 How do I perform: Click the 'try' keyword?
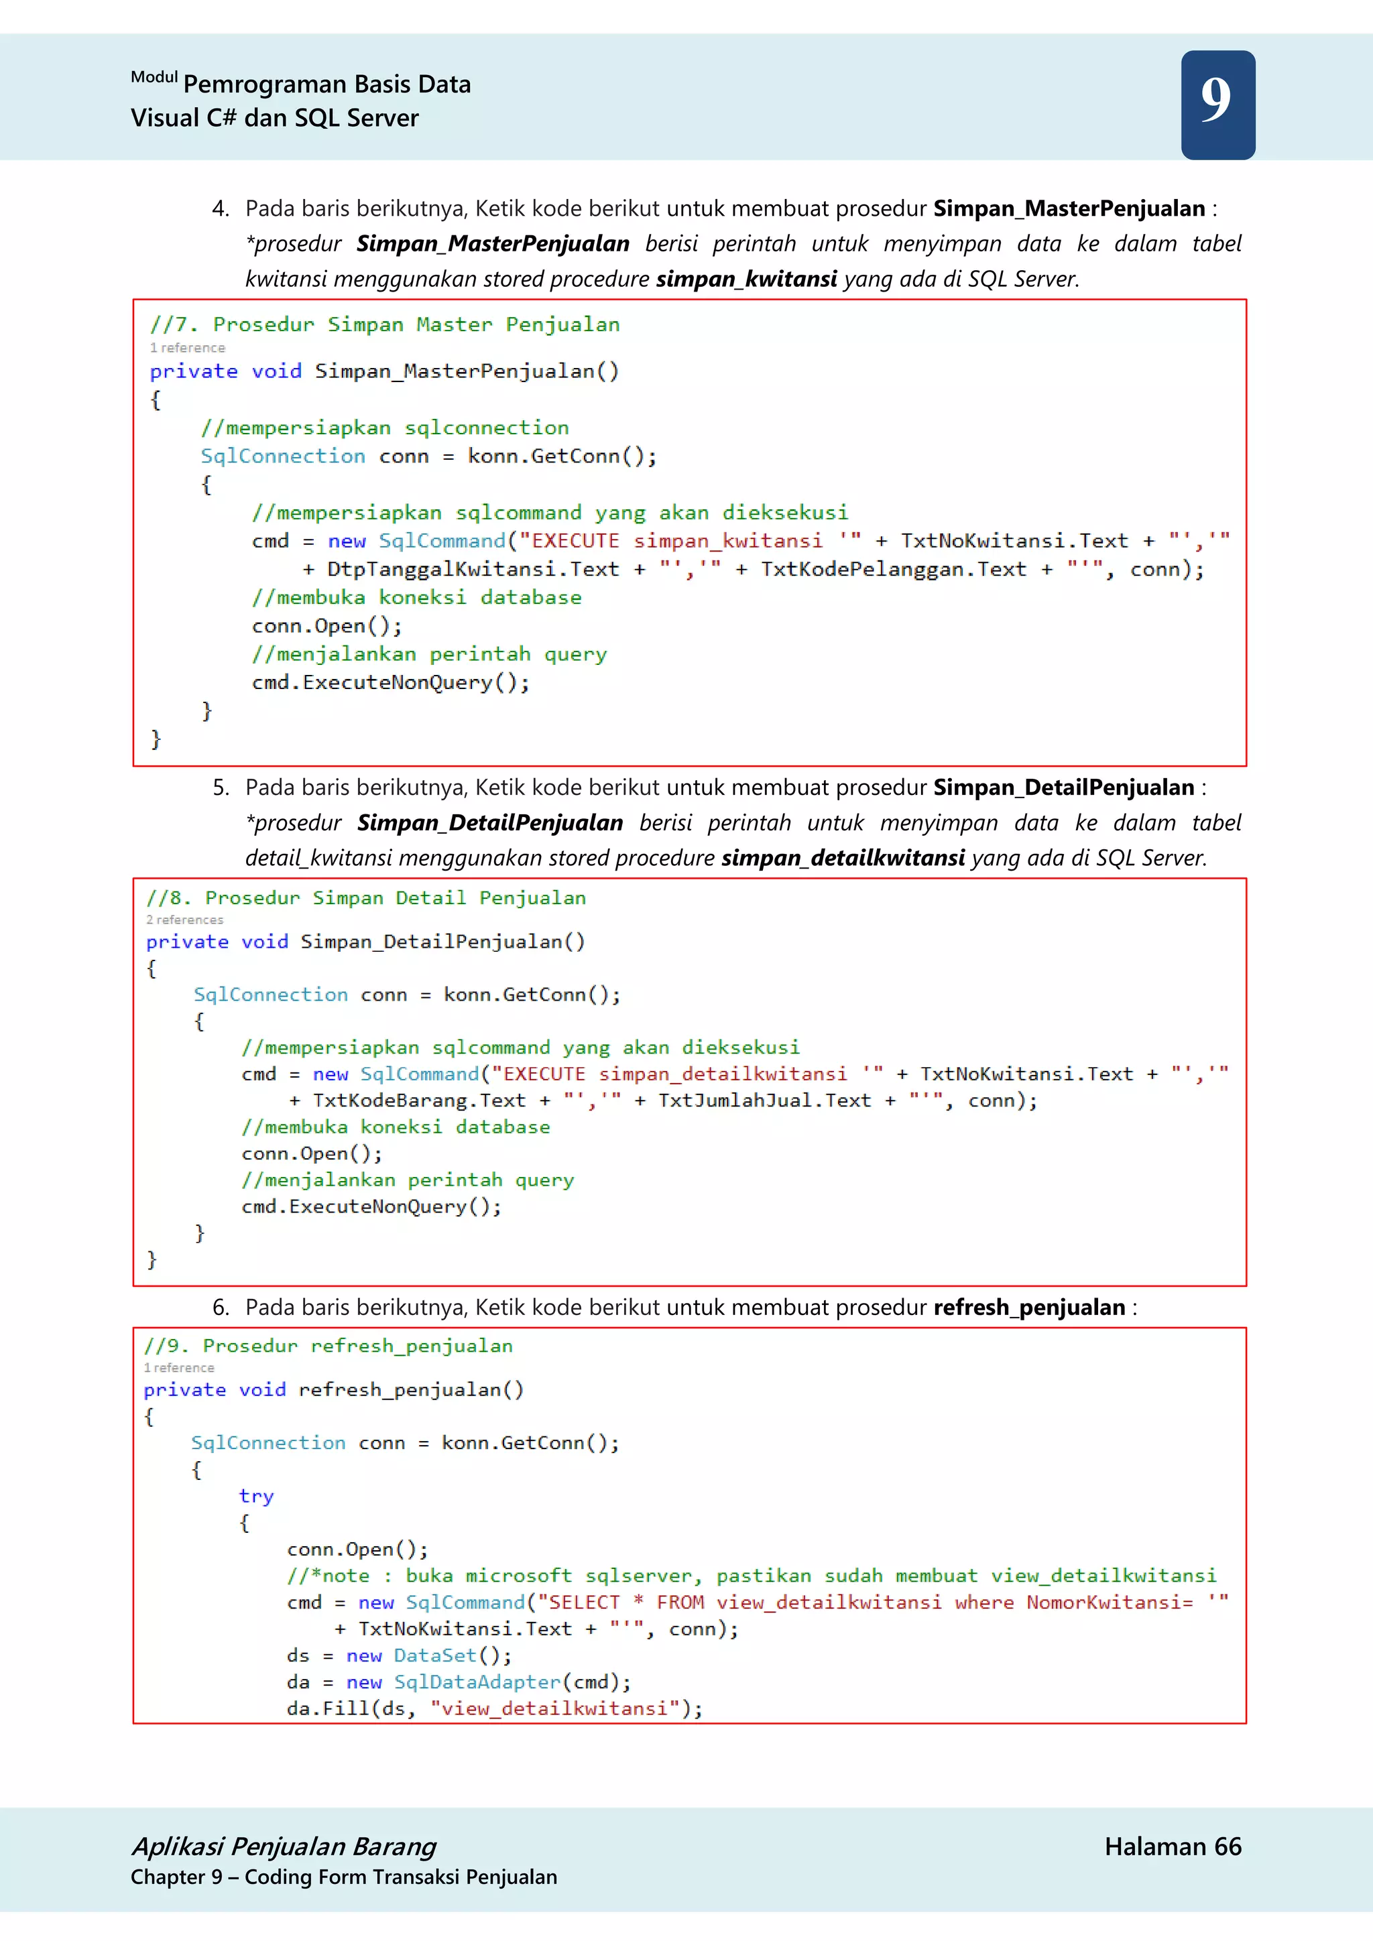[256, 1497]
